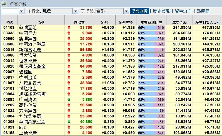This screenshot has height=136, width=222.
Task: Expand the 主行業 dropdown showing 地產
Action: click(75, 11)
